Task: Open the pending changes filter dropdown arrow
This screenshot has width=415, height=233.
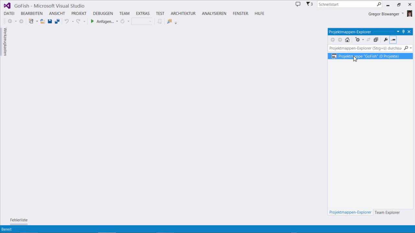Action: [363, 40]
